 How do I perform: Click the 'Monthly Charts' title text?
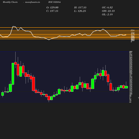(10, 2)
